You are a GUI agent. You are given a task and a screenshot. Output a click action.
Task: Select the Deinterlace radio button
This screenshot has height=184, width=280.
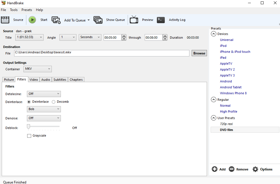click(x=29, y=102)
